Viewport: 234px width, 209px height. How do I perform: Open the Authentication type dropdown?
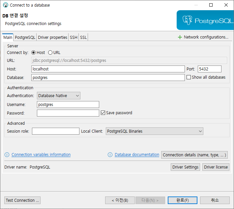59,96
